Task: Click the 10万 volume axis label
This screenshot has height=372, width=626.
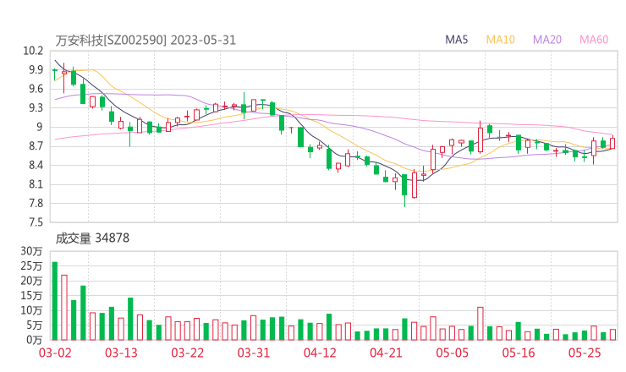Action: (31, 310)
